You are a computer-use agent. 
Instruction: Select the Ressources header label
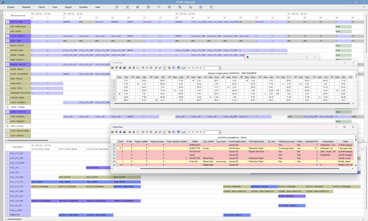18,15
